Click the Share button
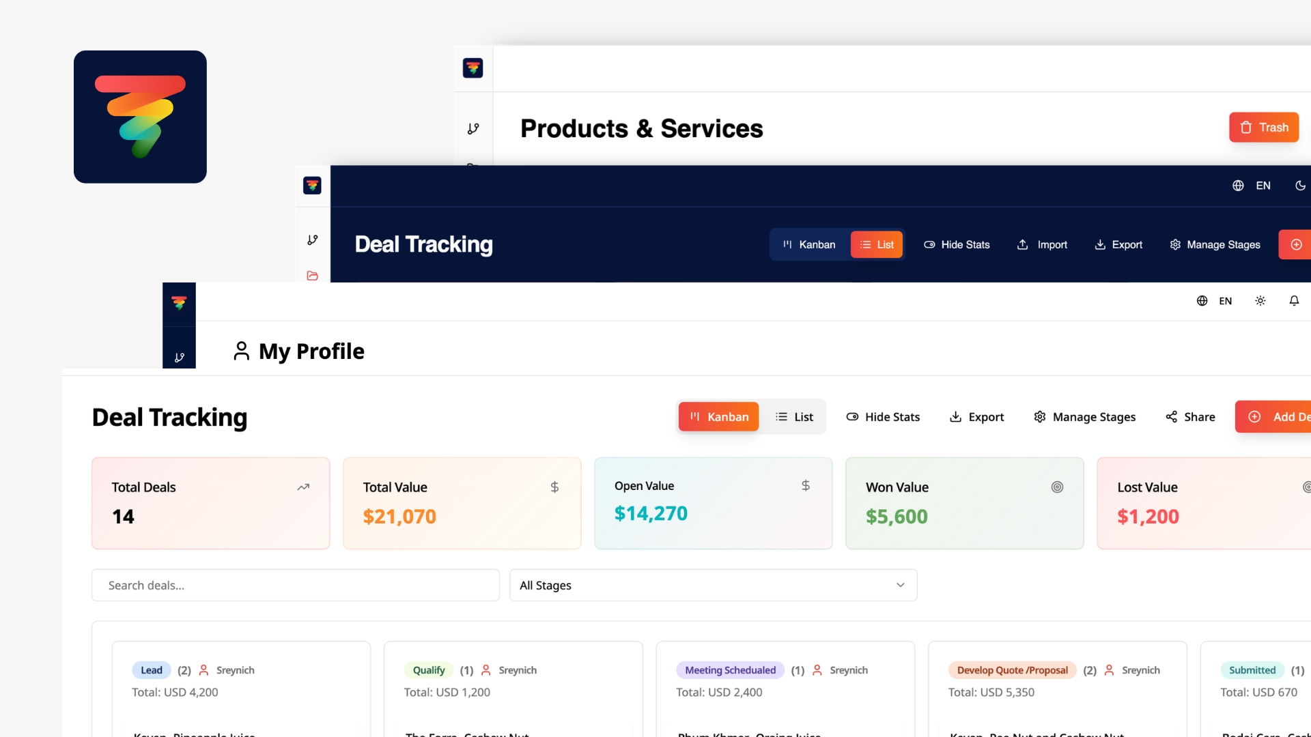The height and width of the screenshot is (737, 1311). (1190, 417)
